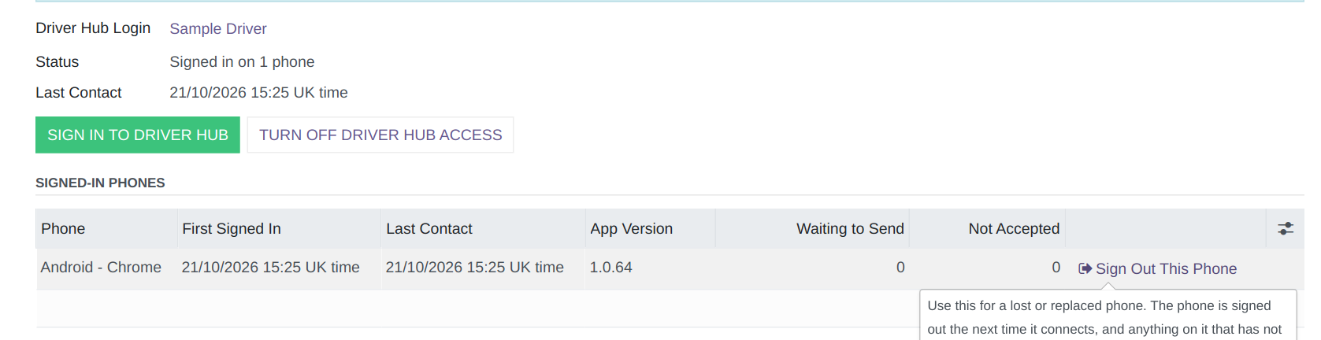This screenshot has height=340, width=1321.
Task: Click the Sign Out This Phone link
Action: (1158, 268)
